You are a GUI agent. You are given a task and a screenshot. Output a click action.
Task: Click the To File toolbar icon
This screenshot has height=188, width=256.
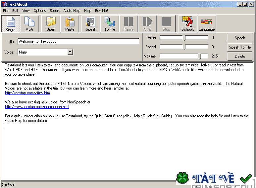[x=110, y=23]
